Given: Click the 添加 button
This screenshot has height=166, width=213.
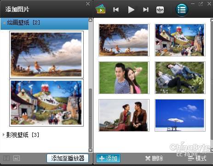Looking at the screenshot, I should click(x=108, y=158).
